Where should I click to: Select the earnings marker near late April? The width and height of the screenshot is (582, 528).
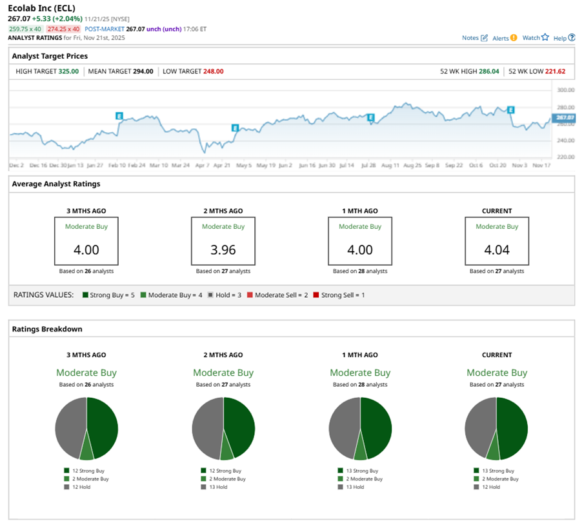[x=235, y=128]
